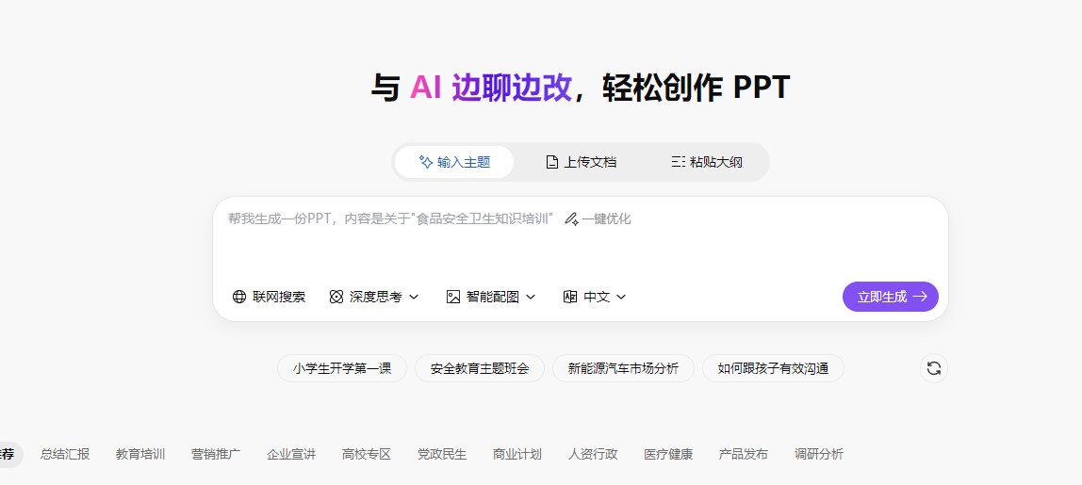Select the 产品发布 category tab
1082x485 pixels.
[x=744, y=454]
